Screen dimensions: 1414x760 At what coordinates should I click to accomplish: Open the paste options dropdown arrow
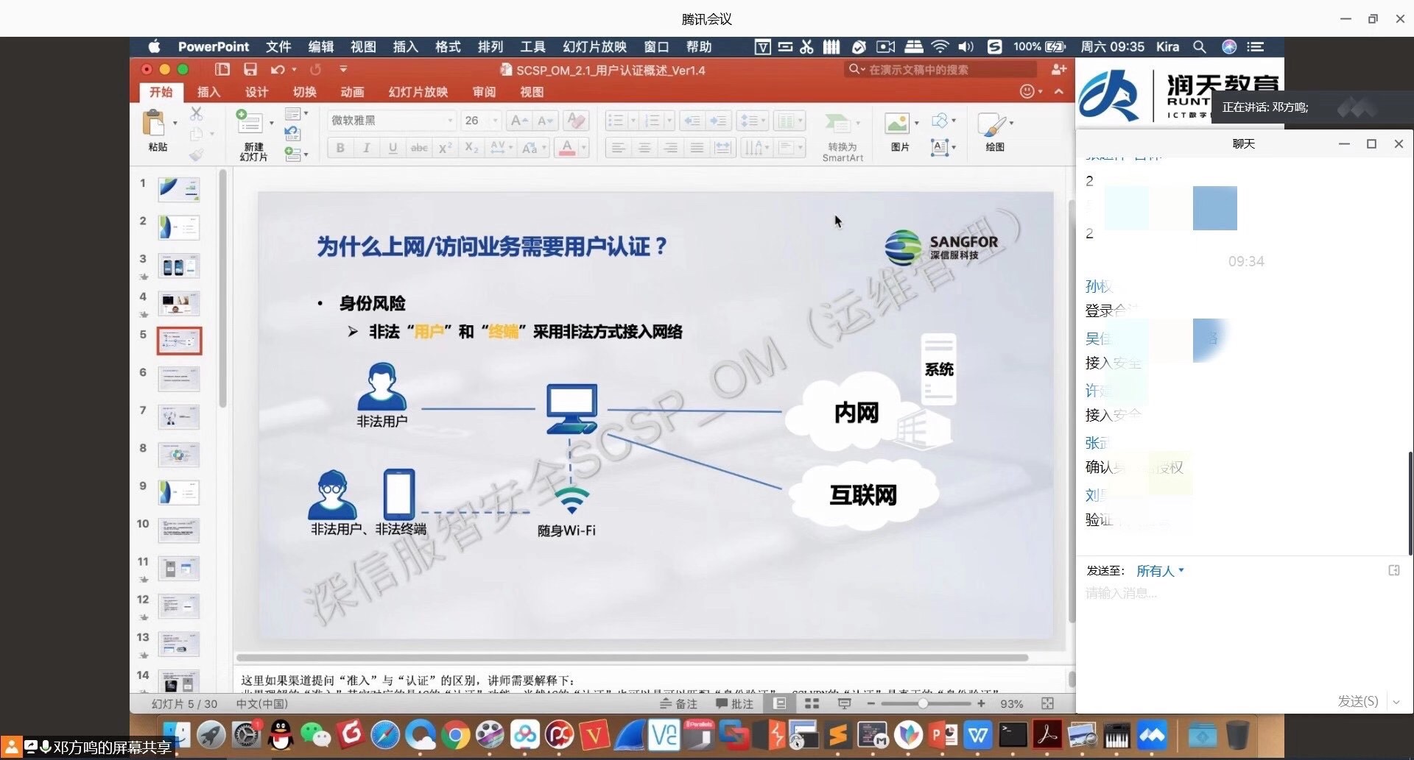point(175,123)
